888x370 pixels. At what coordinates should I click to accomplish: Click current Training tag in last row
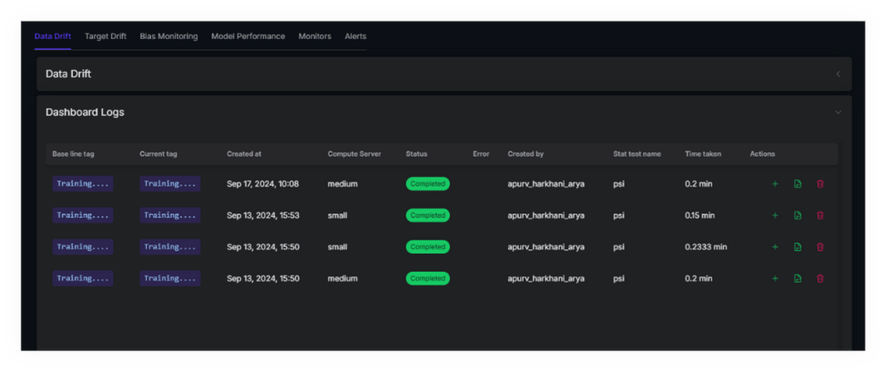point(170,279)
